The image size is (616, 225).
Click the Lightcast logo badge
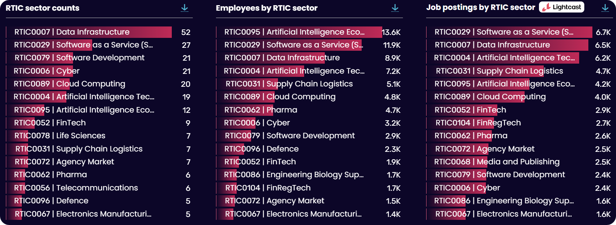[561, 7]
